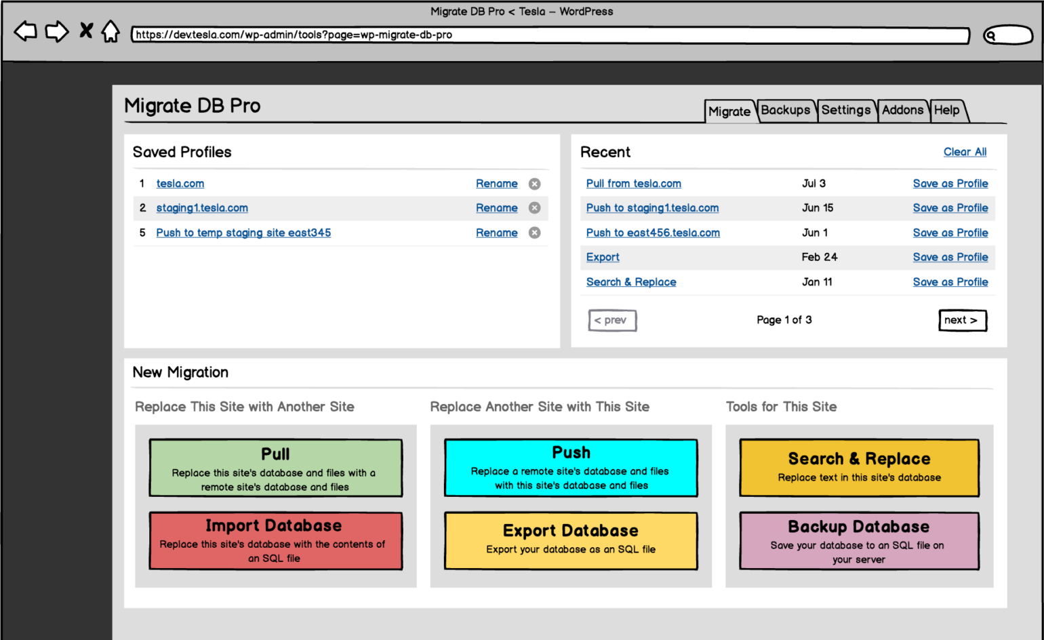Open recent Push to east456.tesla.com
The image size is (1044, 640).
pyautogui.click(x=653, y=233)
